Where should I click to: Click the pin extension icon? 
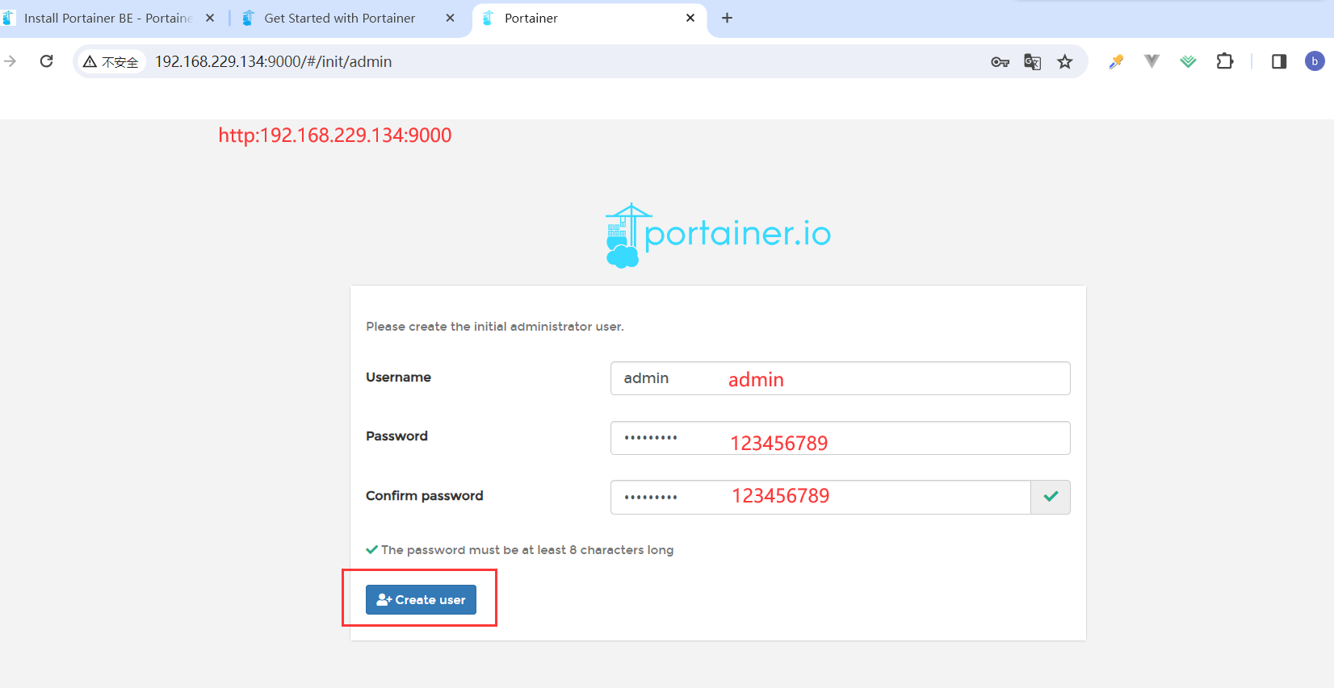1116,61
